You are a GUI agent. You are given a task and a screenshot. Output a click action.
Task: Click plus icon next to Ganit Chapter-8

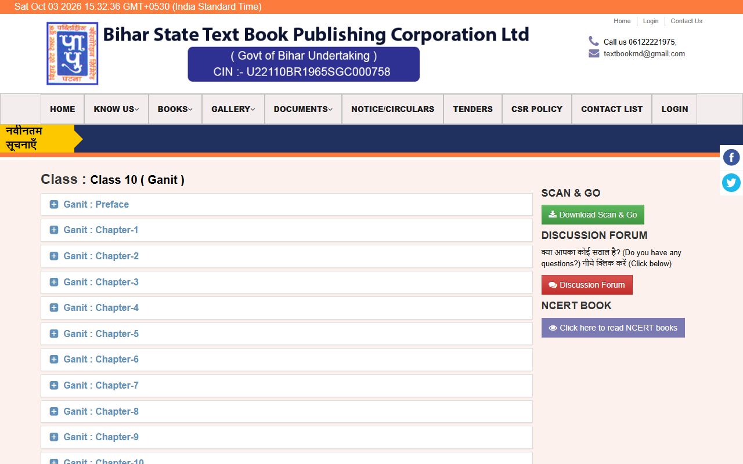pos(54,411)
